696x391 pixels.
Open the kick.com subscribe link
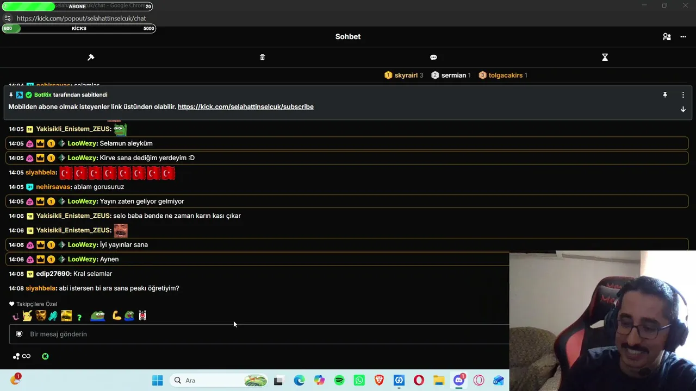coord(246,107)
